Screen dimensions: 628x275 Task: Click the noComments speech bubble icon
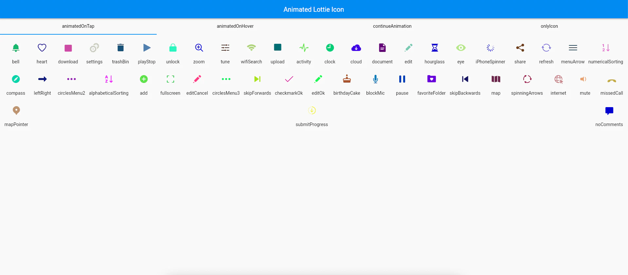(609, 111)
